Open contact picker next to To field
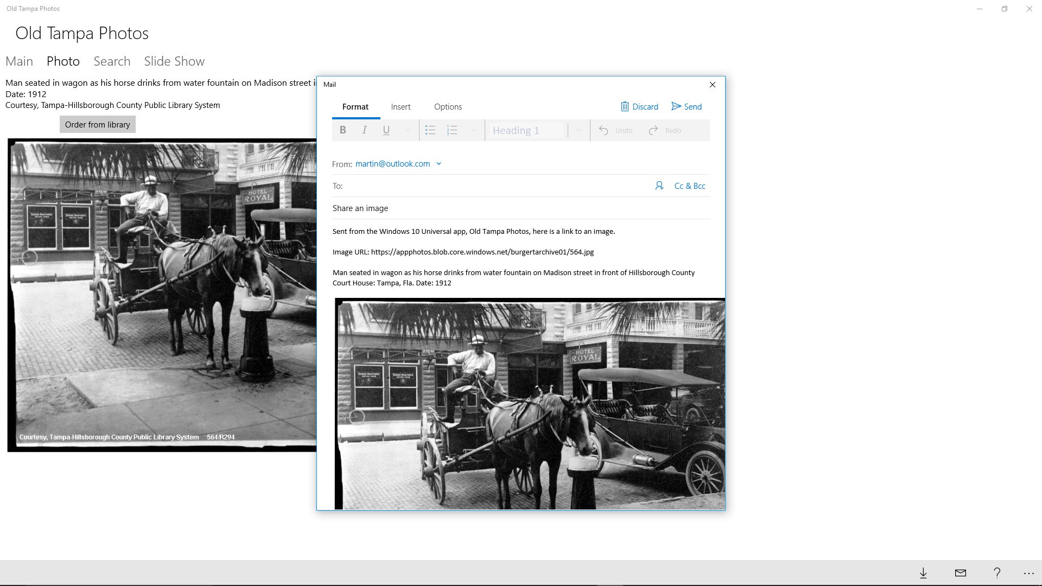This screenshot has height=586, width=1042. (x=659, y=186)
